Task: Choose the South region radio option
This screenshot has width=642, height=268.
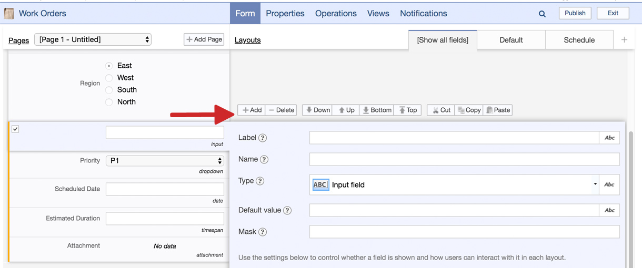Action: (109, 90)
